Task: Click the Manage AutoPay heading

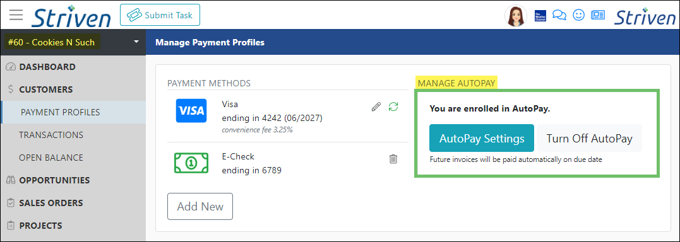Action: click(456, 83)
